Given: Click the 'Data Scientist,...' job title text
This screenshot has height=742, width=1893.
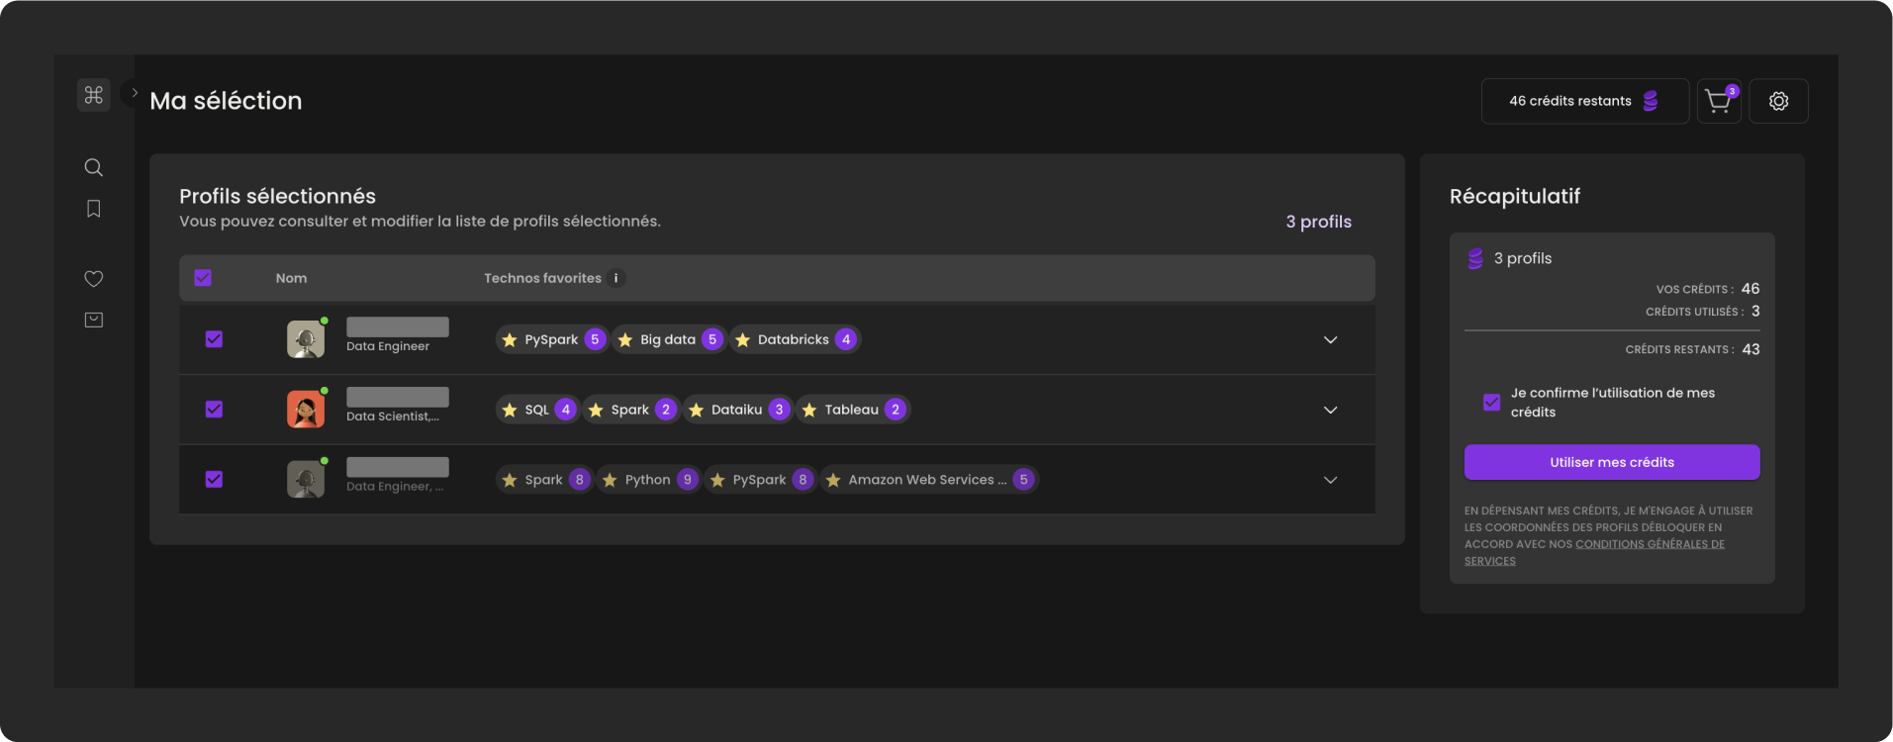Looking at the screenshot, I should click(393, 417).
